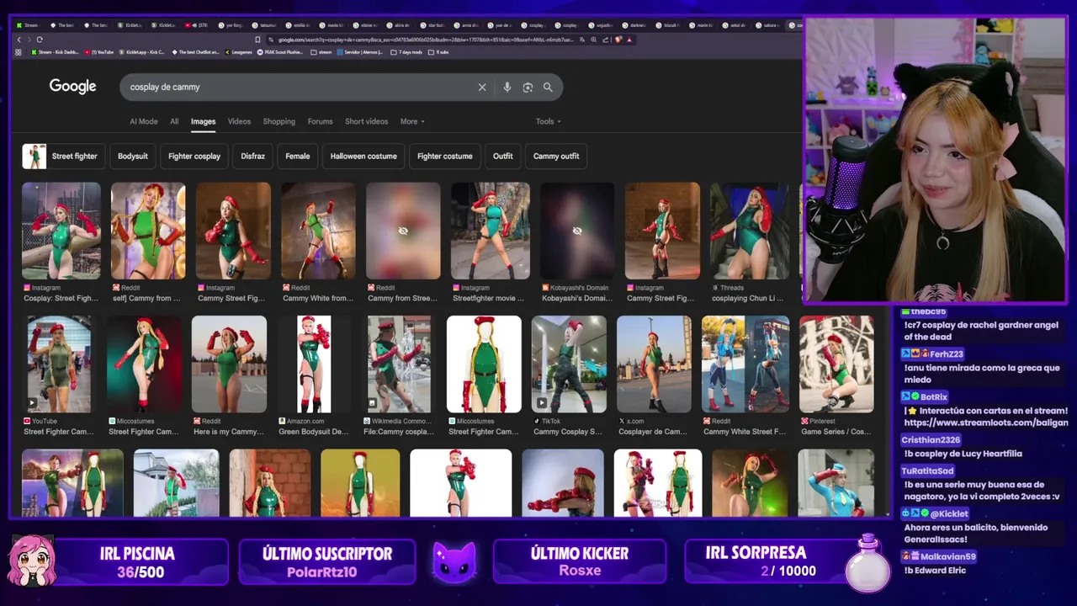Image resolution: width=1077 pixels, height=606 pixels.
Task: Open the Stream - Kick Dashboard bookmark
Action: (56, 52)
